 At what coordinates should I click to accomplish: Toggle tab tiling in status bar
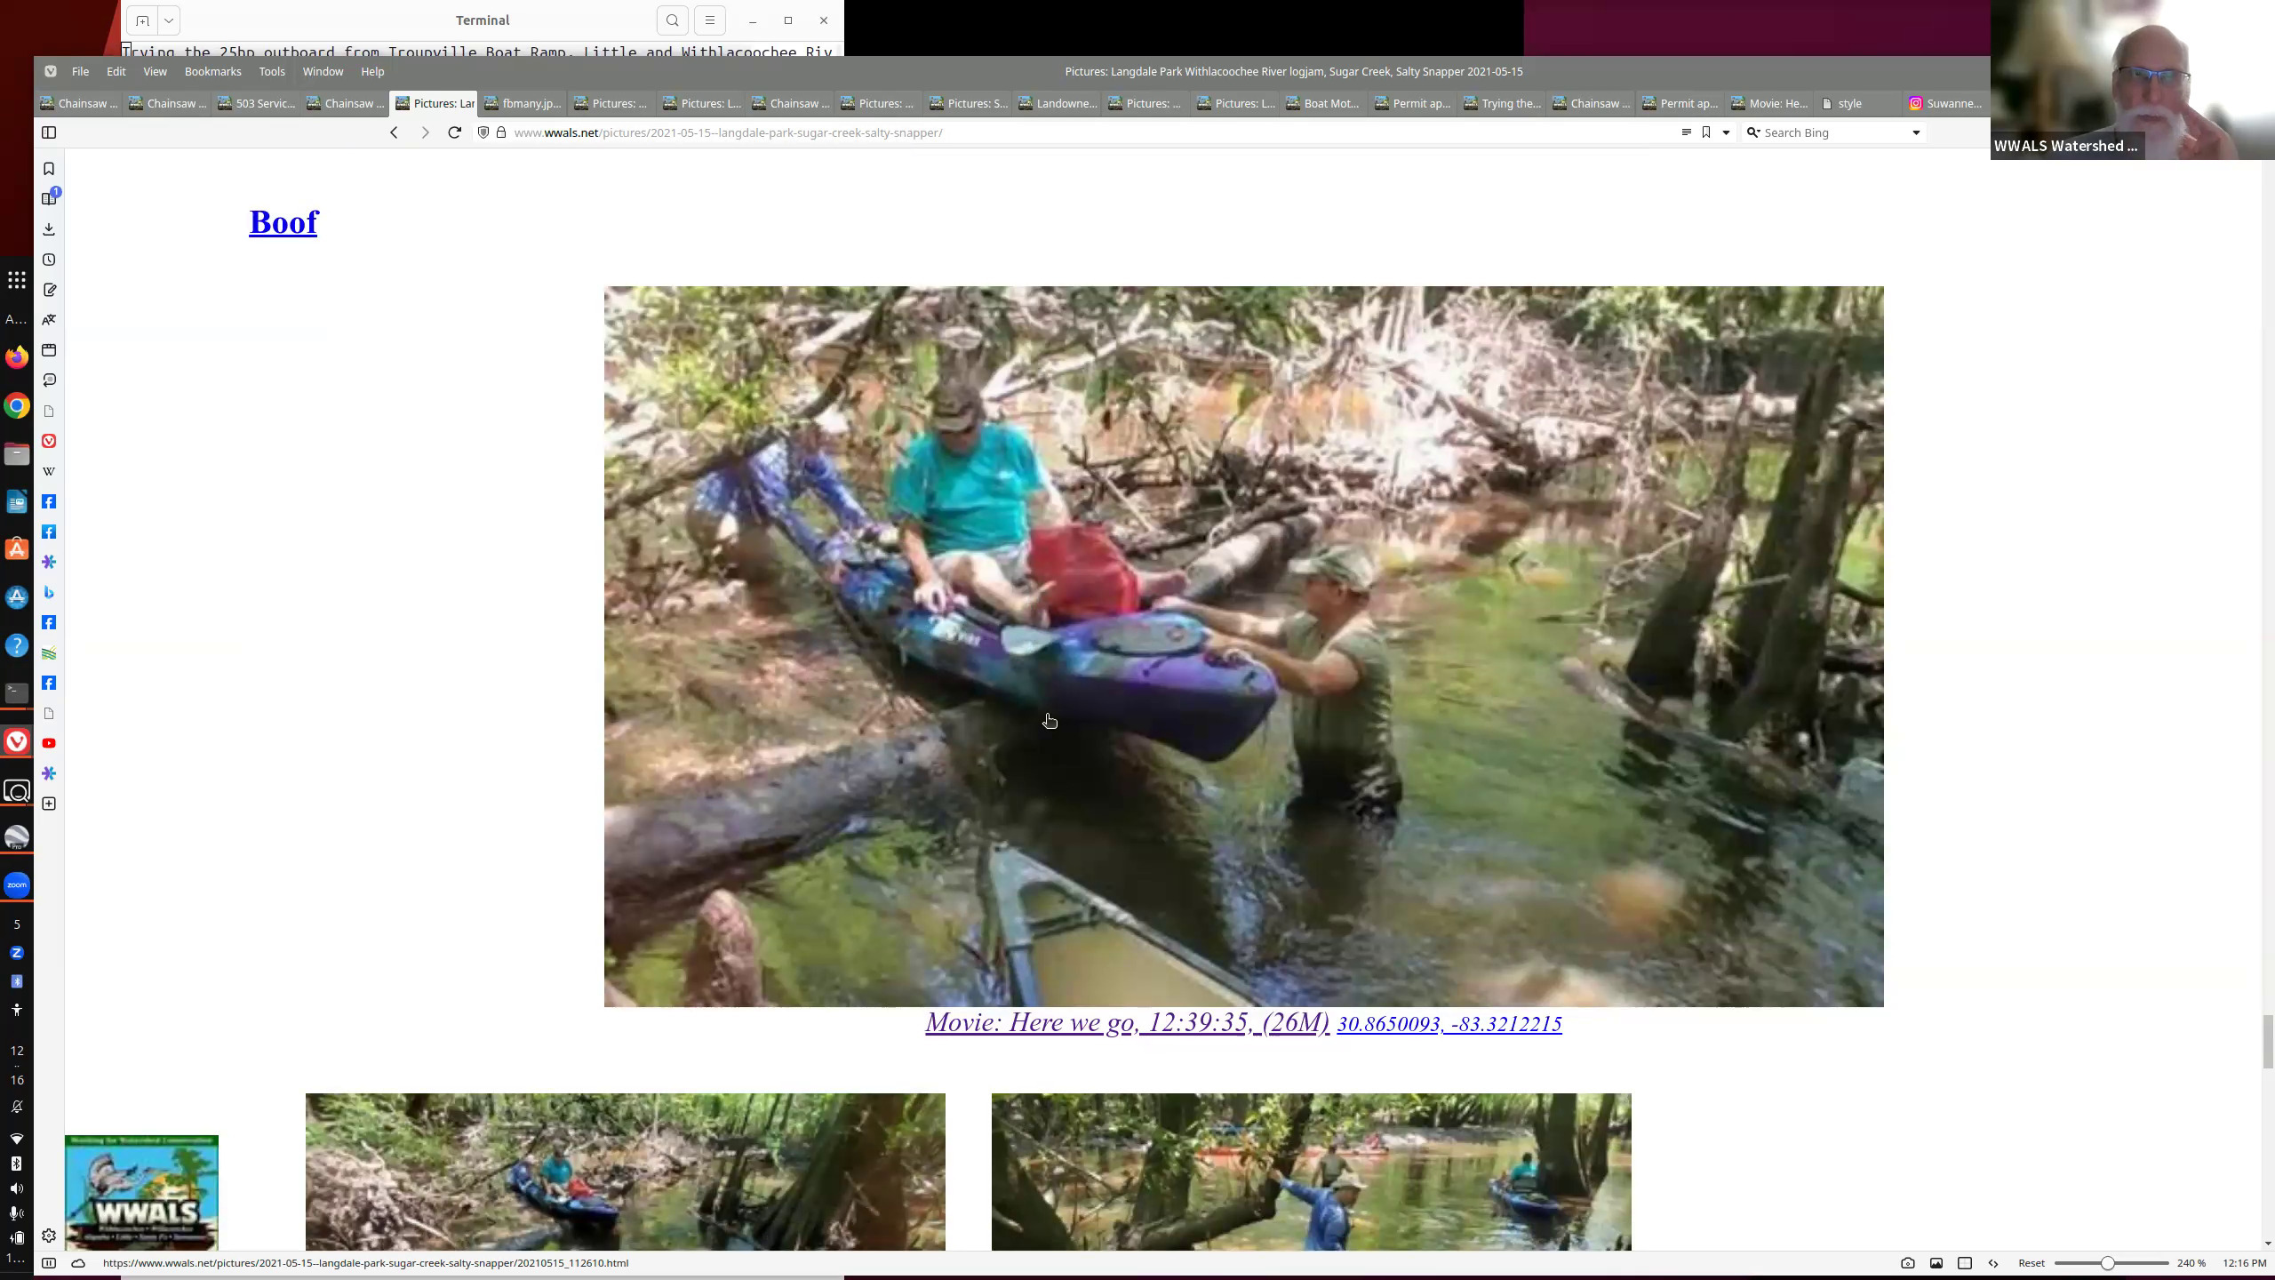(x=1965, y=1263)
